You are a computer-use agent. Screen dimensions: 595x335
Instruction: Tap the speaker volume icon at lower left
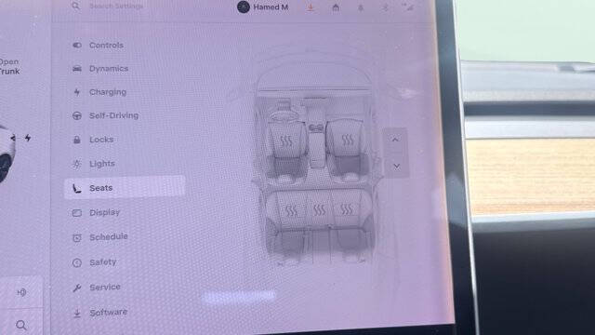(21, 292)
